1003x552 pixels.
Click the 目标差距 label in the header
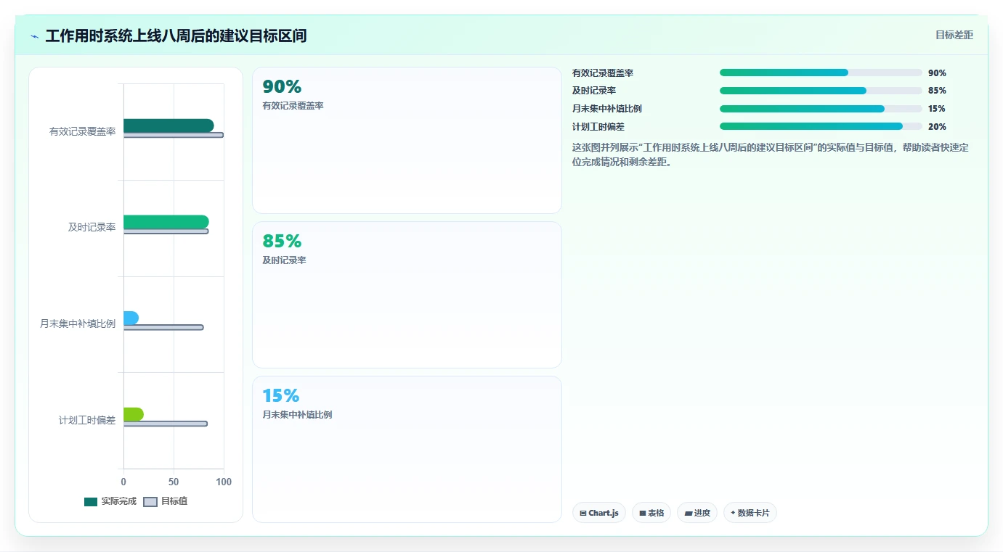pyautogui.click(x=954, y=36)
